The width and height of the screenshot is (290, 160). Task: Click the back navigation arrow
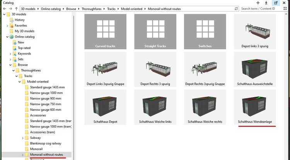point(5,8)
